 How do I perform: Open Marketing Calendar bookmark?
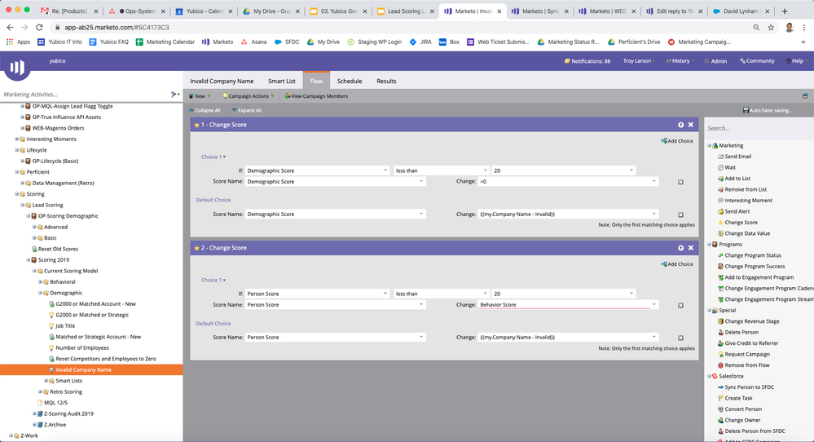(x=165, y=42)
